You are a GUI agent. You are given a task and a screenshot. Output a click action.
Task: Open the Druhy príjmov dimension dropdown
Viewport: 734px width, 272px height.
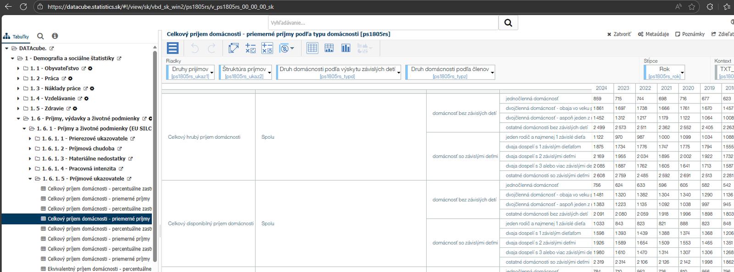212,72
